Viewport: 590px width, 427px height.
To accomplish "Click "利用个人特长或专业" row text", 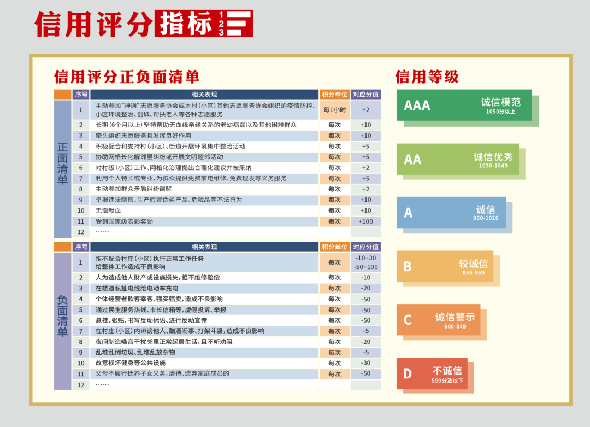I will (191, 178).
